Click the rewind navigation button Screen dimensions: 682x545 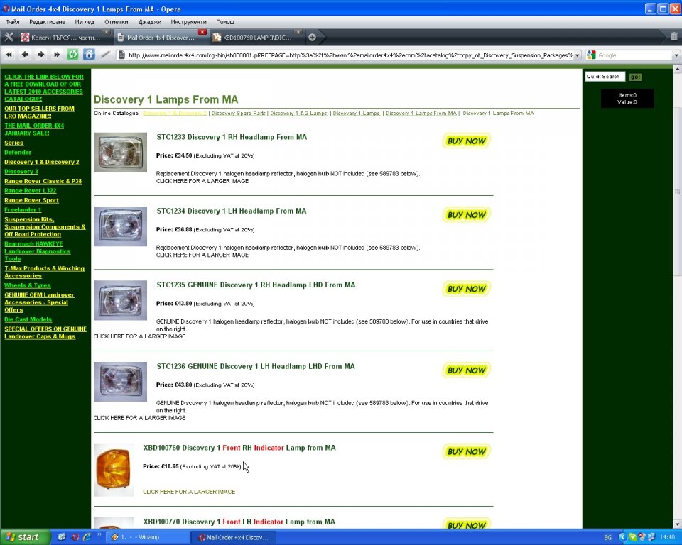click(9, 55)
